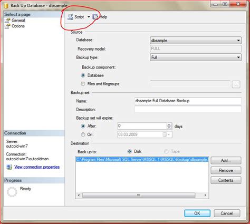250x224 pixels.
Task: Open Help from the toolbar
Action: (100, 17)
